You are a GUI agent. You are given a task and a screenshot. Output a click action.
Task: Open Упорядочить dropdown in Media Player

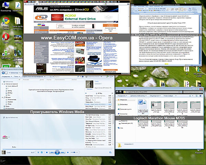(x=7, y=76)
